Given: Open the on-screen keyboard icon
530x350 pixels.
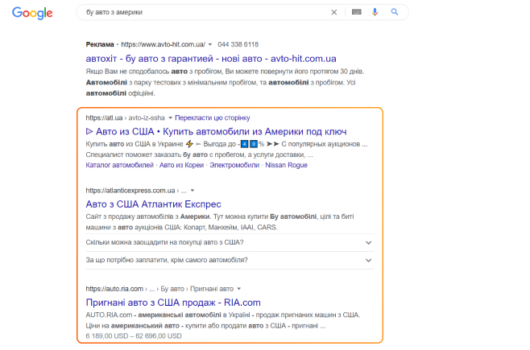Looking at the screenshot, I should click(357, 12).
